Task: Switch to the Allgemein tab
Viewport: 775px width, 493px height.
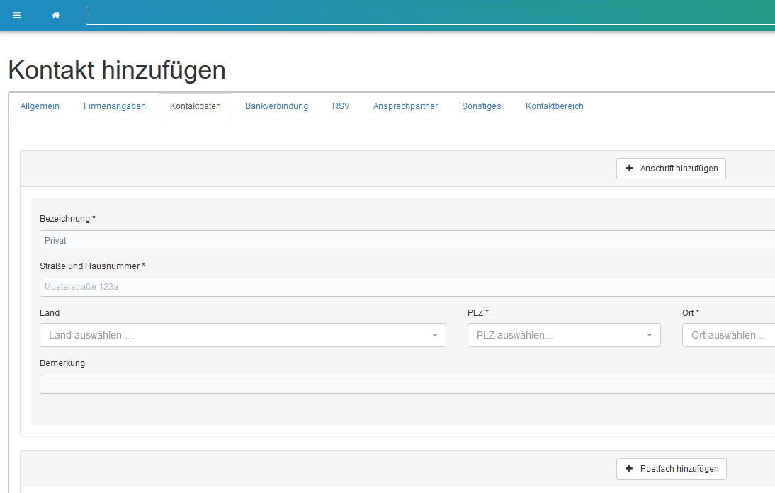Action: (x=40, y=106)
